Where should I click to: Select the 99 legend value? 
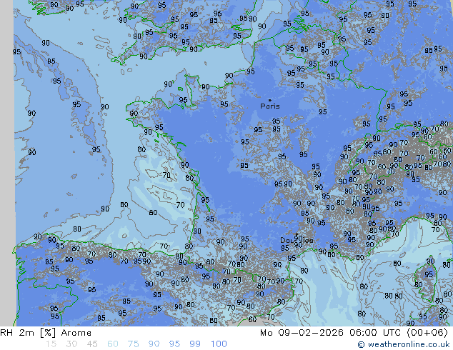click(x=196, y=344)
